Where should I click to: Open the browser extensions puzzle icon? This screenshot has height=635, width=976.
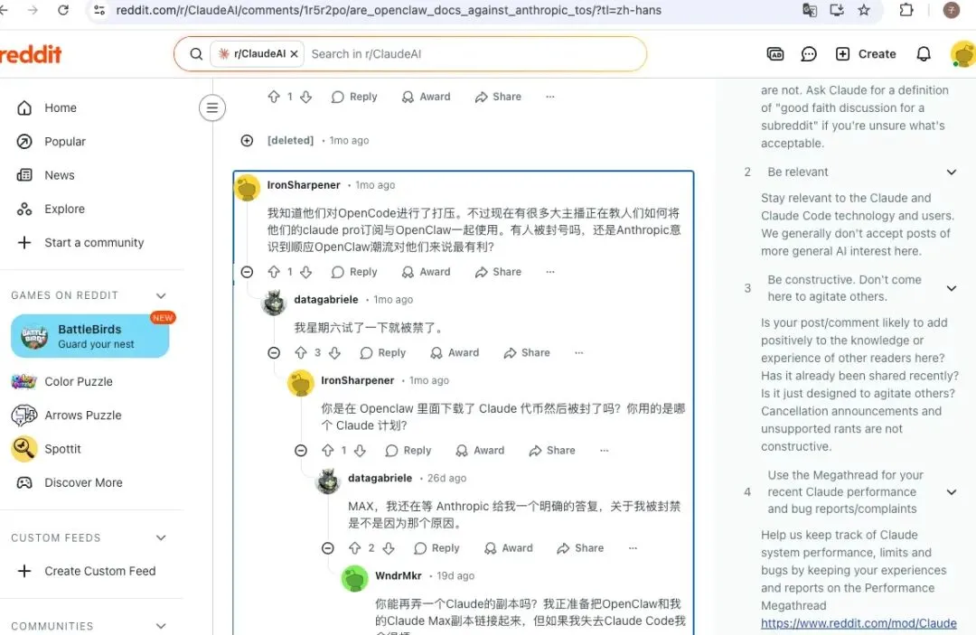click(906, 10)
